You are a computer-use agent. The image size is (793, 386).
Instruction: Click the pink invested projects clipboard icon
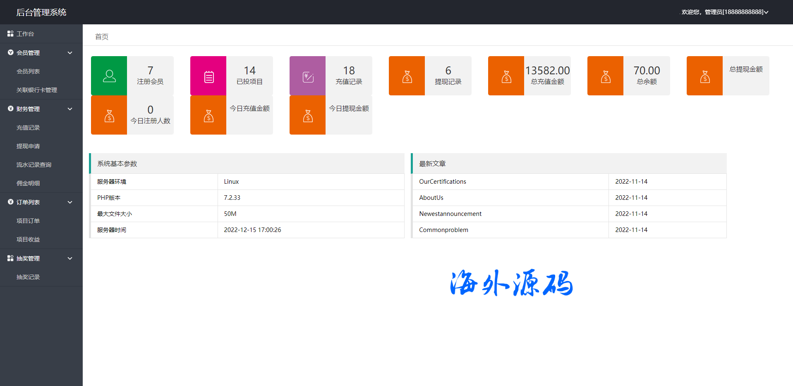(x=208, y=77)
